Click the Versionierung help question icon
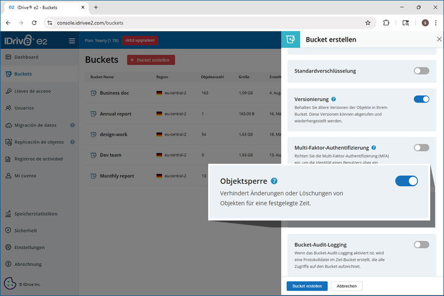 (334, 99)
